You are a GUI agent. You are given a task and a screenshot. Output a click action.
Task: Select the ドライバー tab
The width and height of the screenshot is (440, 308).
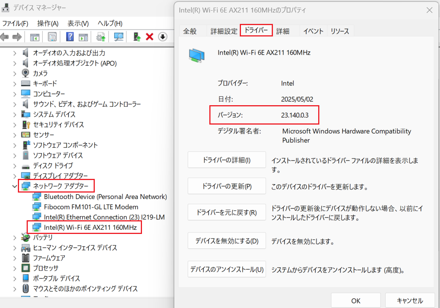tap(256, 30)
